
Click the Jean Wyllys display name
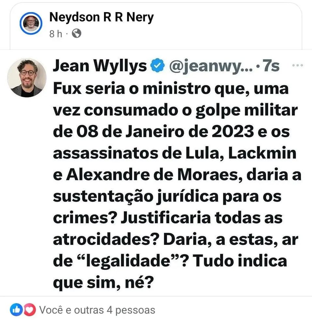click(x=100, y=66)
